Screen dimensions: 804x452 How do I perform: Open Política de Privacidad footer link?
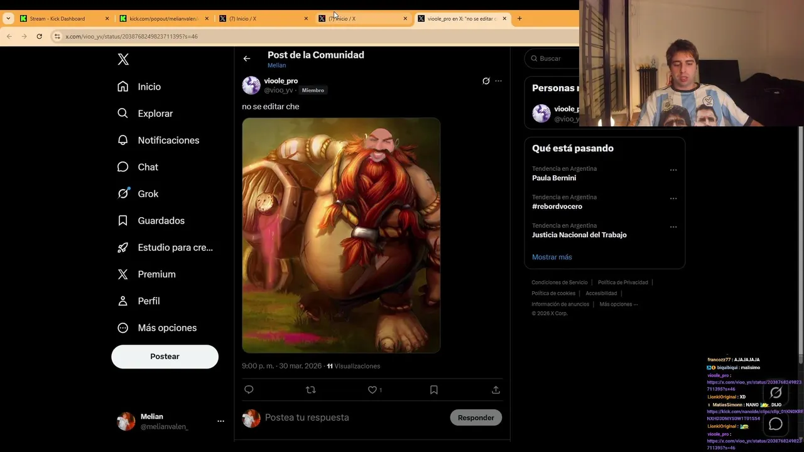(623, 282)
